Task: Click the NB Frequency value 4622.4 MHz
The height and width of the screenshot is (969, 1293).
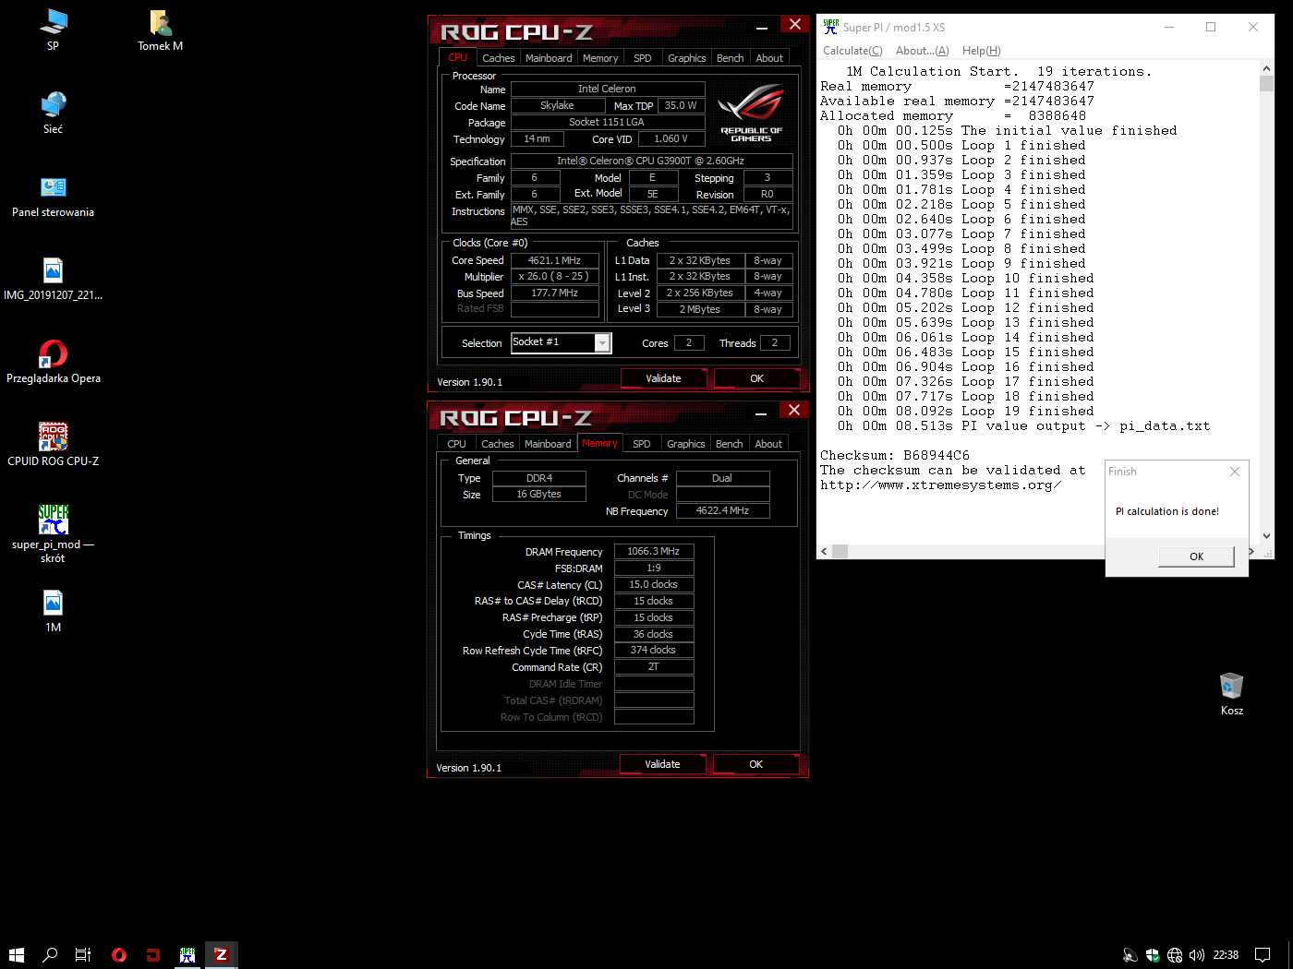Action: 722,510
